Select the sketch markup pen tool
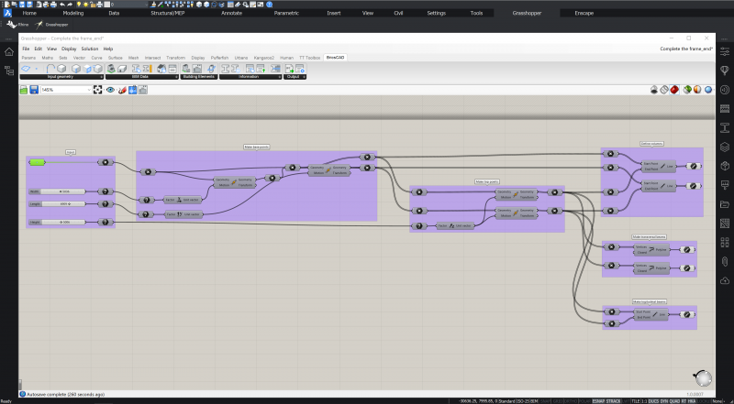This screenshot has width=734, height=404. (x=122, y=90)
